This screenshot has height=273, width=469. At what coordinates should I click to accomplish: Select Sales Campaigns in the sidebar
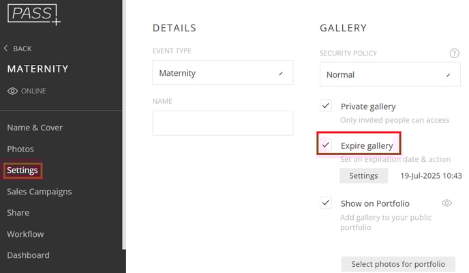click(x=40, y=192)
